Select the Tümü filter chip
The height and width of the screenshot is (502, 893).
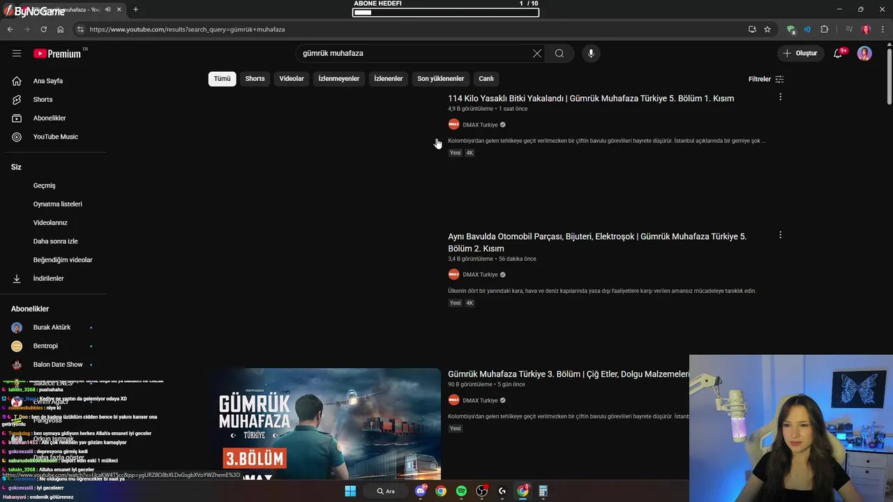(222, 79)
